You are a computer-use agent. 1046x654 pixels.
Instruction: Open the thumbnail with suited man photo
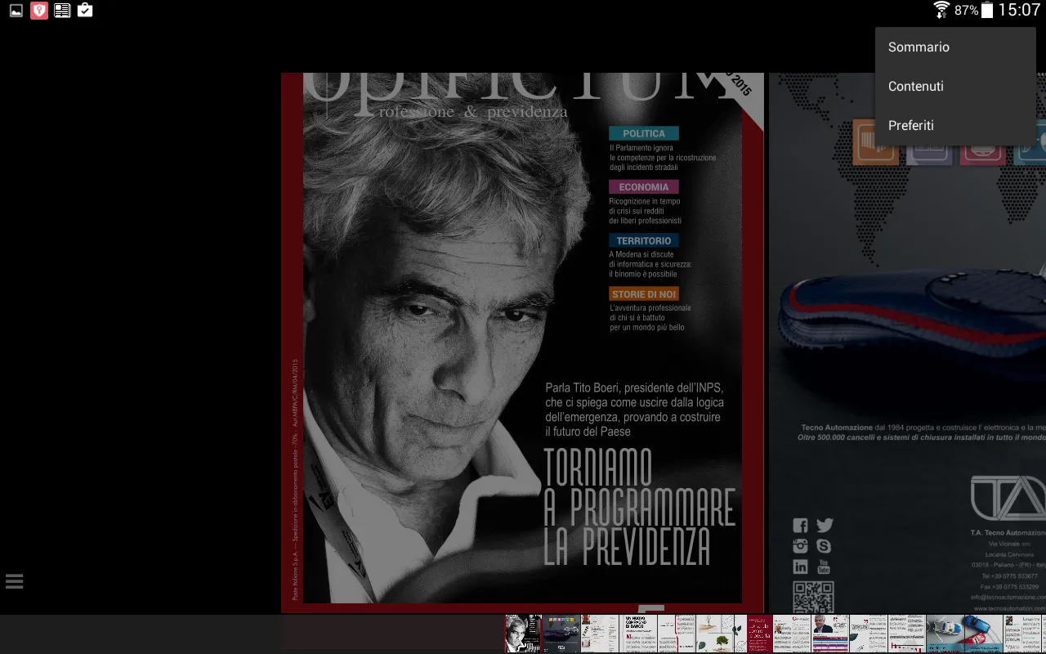coord(830,634)
